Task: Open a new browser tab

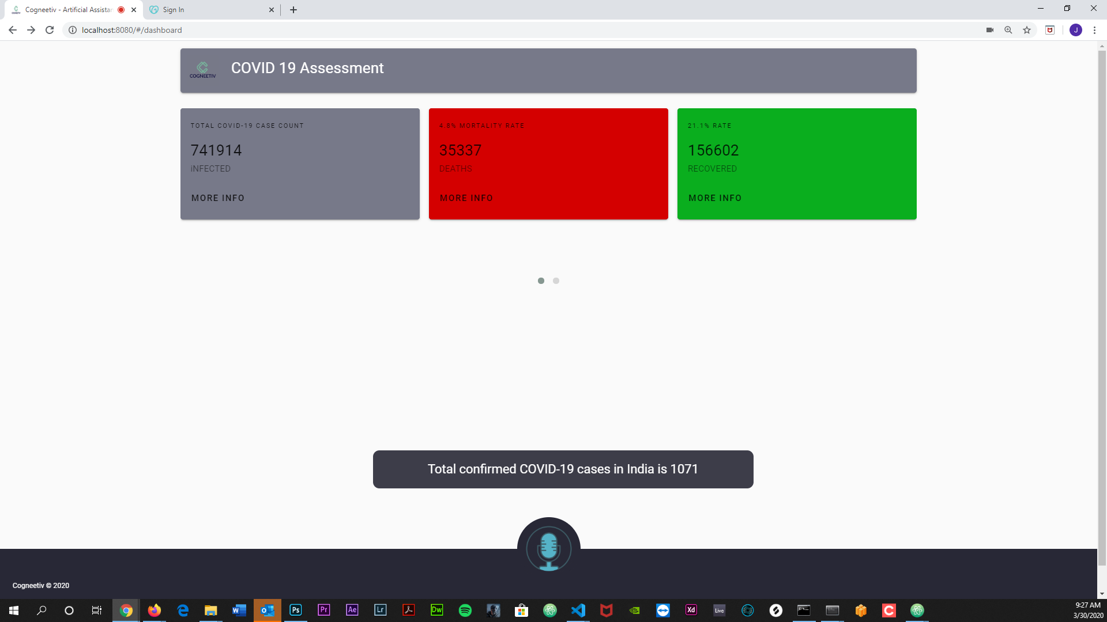Action: [x=293, y=10]
